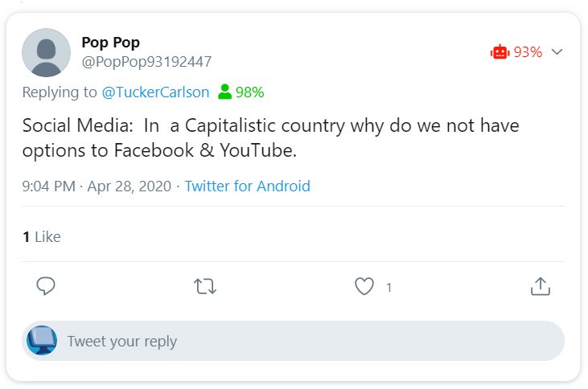588x389 pixels.
Task: Click the green person human-score icon
Action: point(225,92)
